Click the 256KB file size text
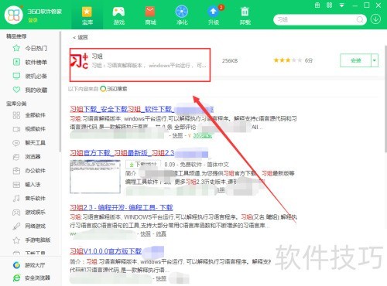This screenshot has width=387, height=286. click(x=230, y=61)
